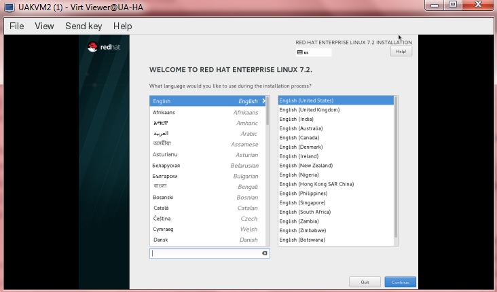Select English (Zimbabwe) locale

pos(336,230)
